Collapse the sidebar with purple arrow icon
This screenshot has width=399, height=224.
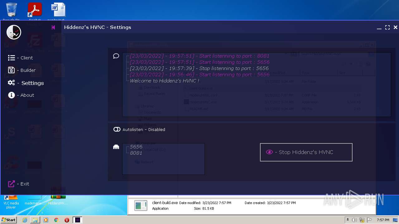pyautogui.click(x=53, y=27)
